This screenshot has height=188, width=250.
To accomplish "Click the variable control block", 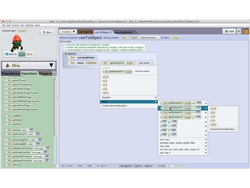I will coord(162,166).
